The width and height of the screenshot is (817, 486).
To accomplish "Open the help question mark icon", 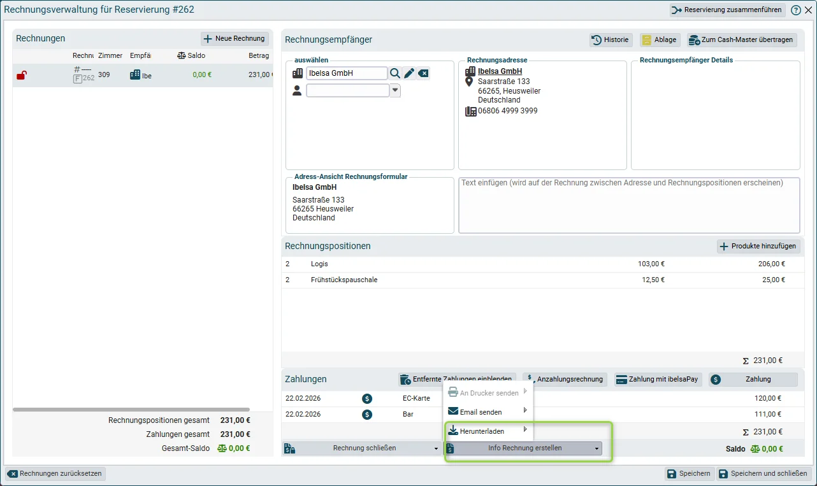I will click(x=796, y=10).
